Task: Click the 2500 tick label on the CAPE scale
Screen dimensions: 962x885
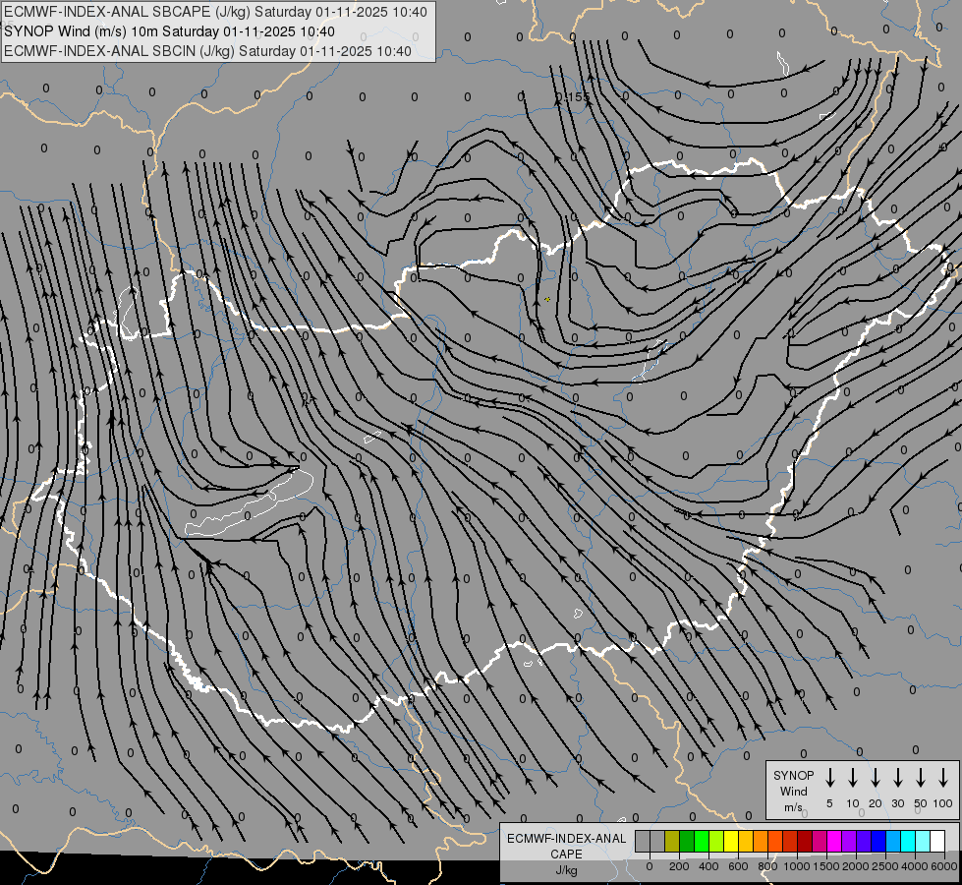Action: [x=885, y=866]
